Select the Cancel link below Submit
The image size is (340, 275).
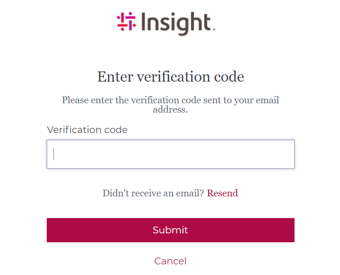[x=170, y=261]
